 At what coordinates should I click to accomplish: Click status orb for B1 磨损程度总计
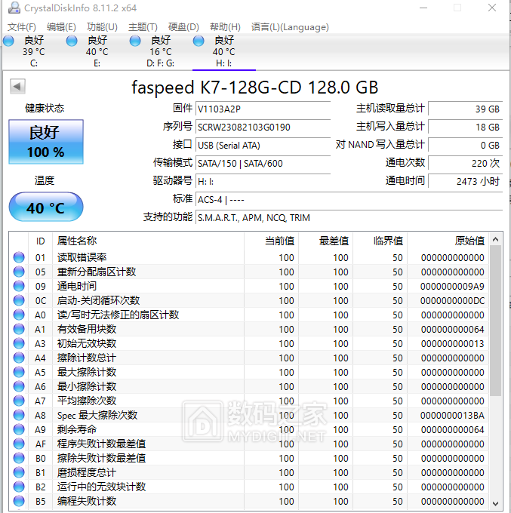pyautogui.click(x=19, y=472)
